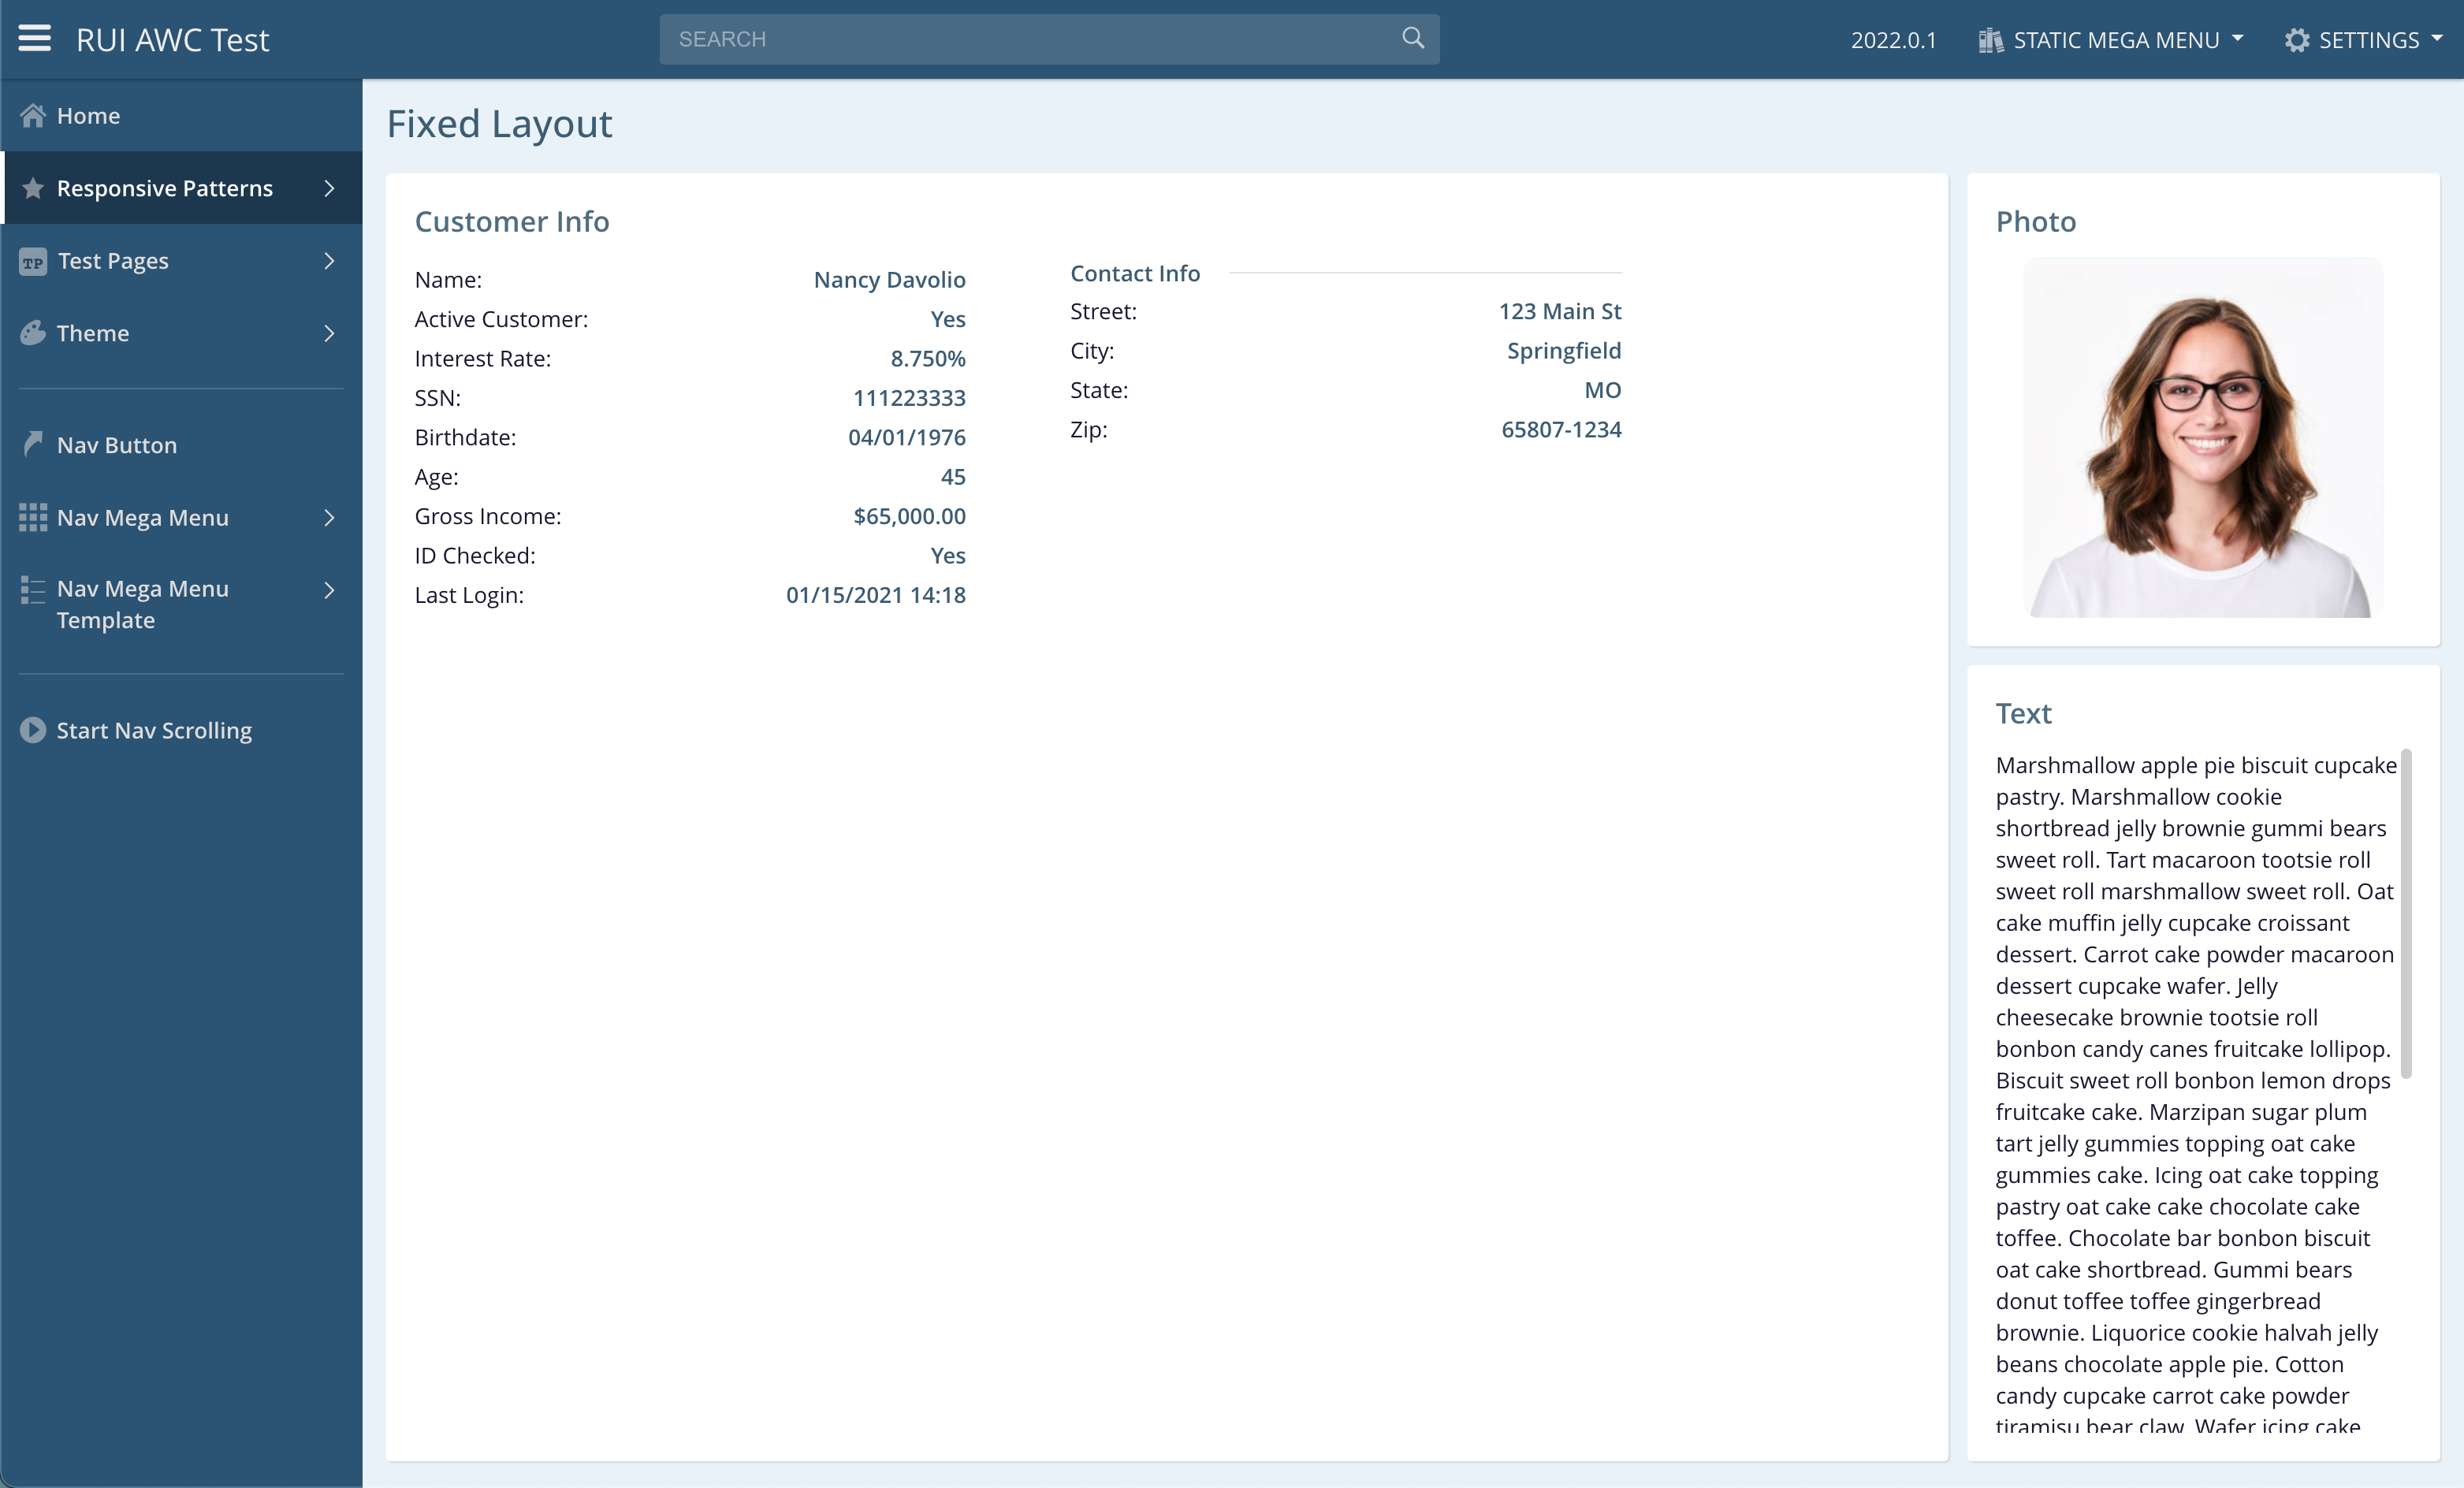Click the Test Pages TP icon
This screenshot has height=1488, width=2464.
point(33,262)
